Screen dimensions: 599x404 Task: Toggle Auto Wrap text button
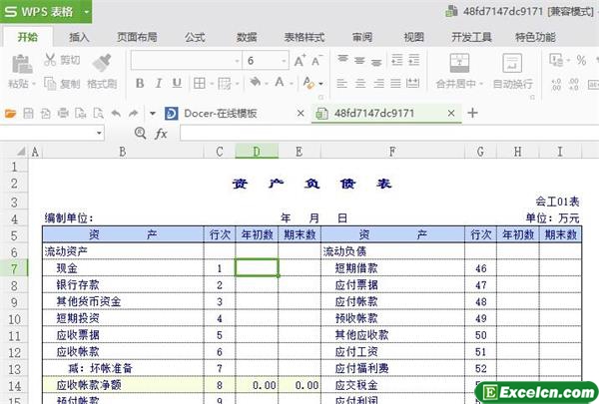[x=512, y=72]
